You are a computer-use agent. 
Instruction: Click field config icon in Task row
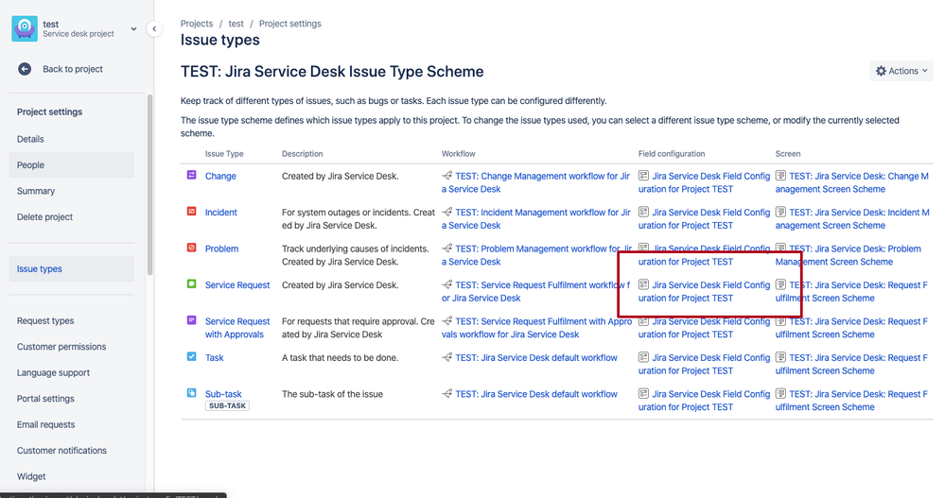(643, 357)
